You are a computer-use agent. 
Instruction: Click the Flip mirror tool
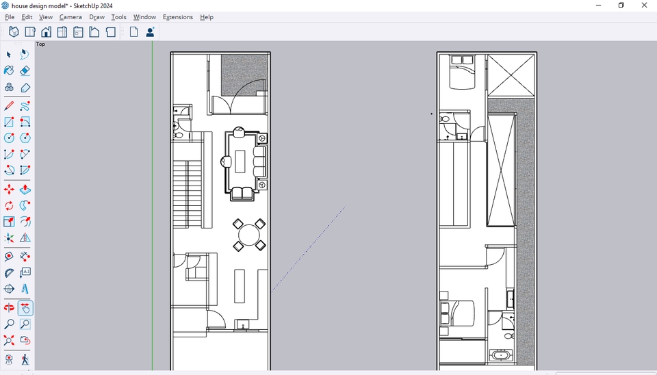click(x=25, y=237)
